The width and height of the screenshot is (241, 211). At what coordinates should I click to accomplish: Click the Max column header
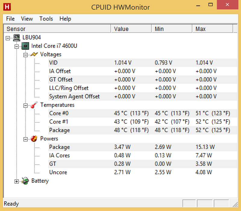tap(213, 29)
